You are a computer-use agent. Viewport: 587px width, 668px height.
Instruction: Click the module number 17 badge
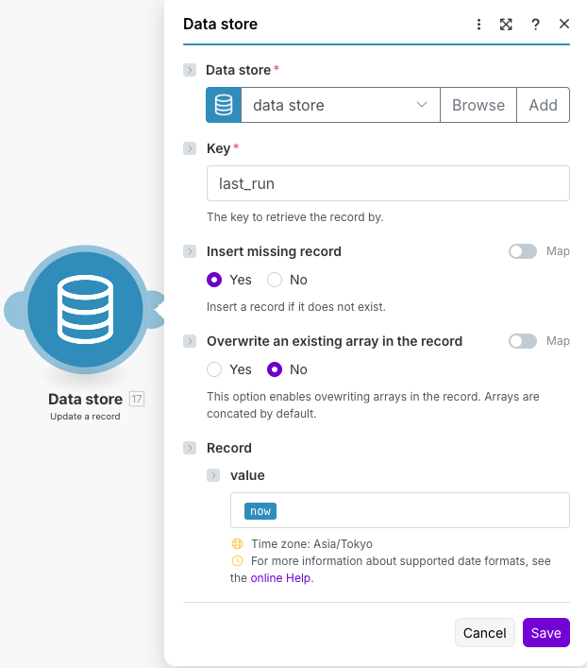pyautogui.click(x=136, y=400)
